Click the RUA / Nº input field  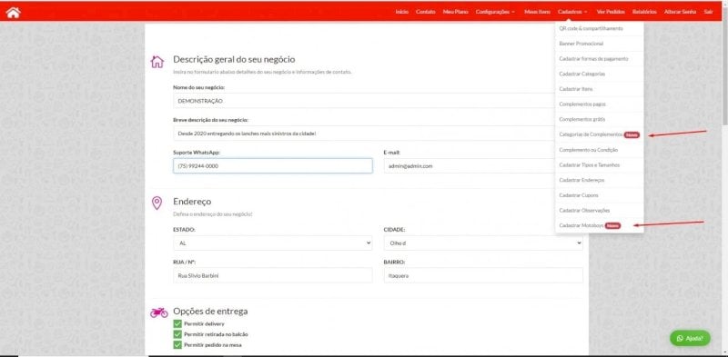pos(272,275)
